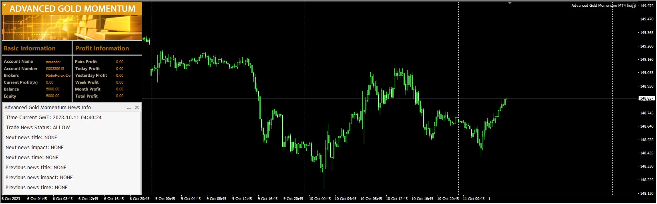The height and width of the screenshot is (204, 657).
Task: Click the 6 Oct 2023 time axis label
Action: pos(11,199)
